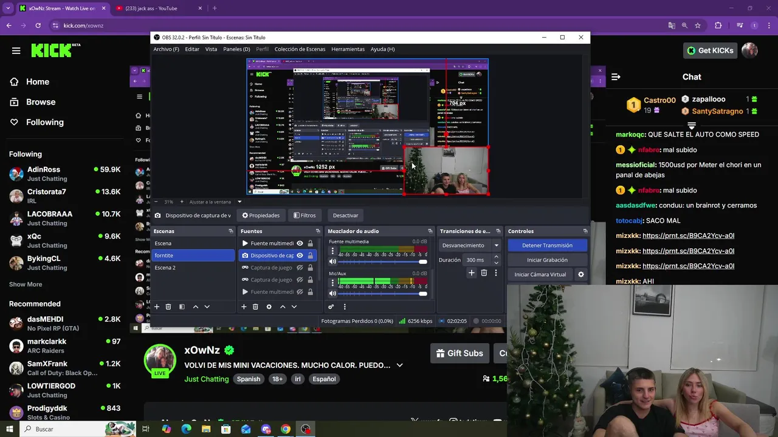Screen dimensions: 778x437
Task: Expand Show More in Following list
Action: tap(26, 284)
